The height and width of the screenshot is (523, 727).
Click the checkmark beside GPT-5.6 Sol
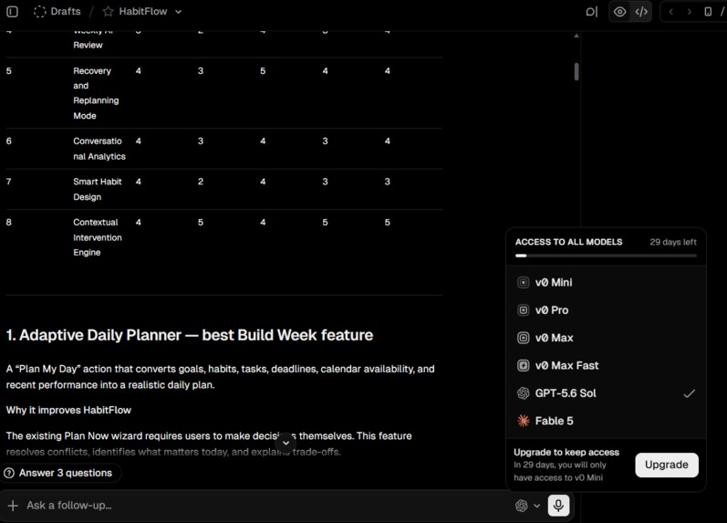(x=690, y=393)
